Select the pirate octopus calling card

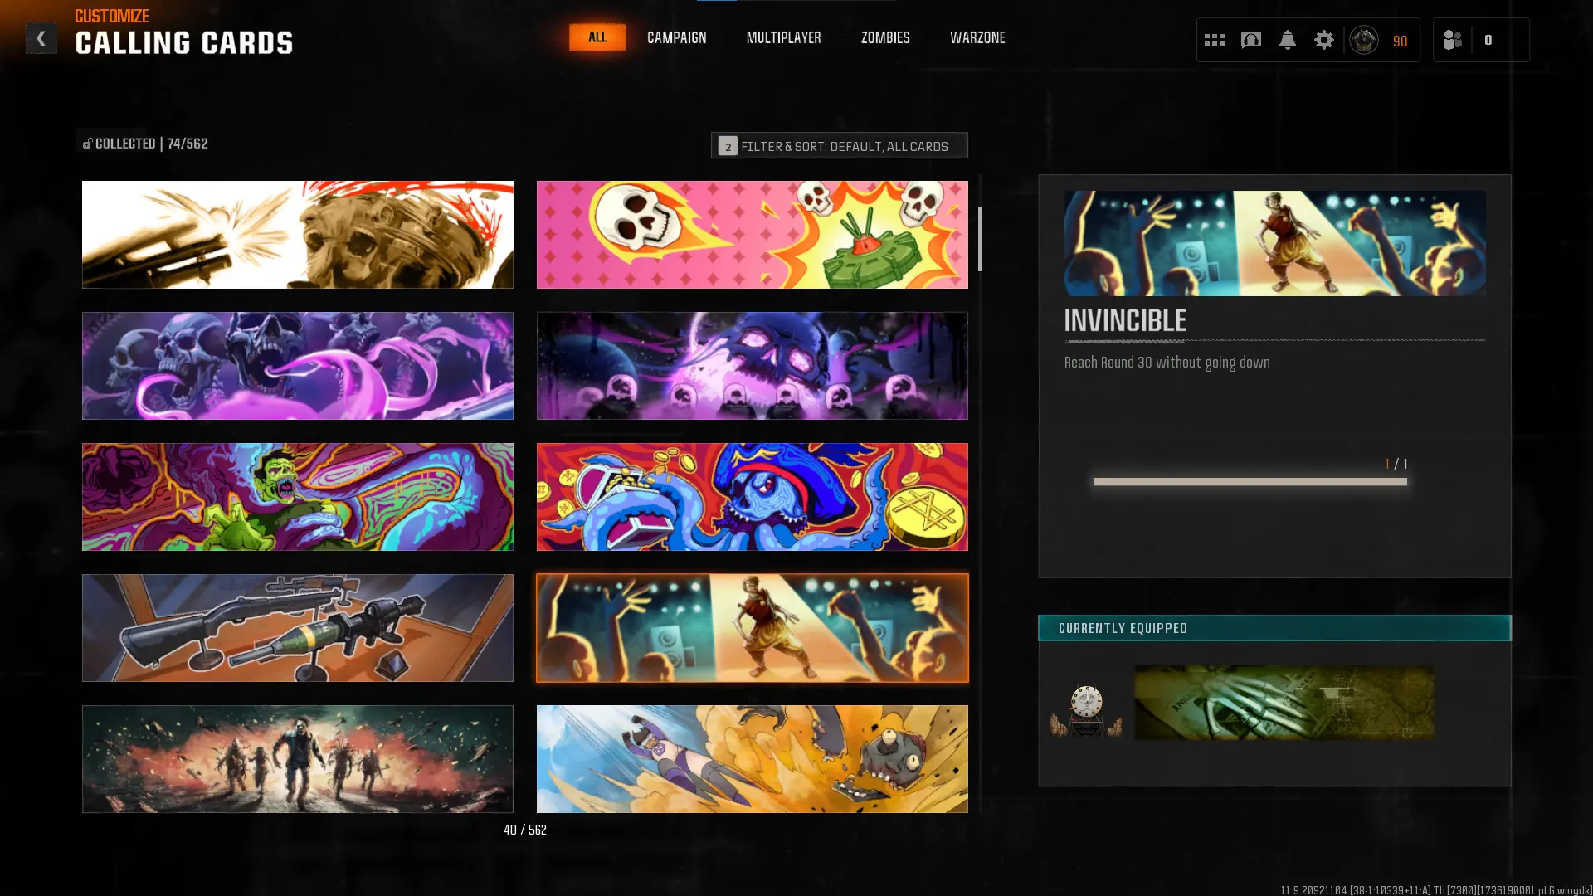click(x=752, y=497)
